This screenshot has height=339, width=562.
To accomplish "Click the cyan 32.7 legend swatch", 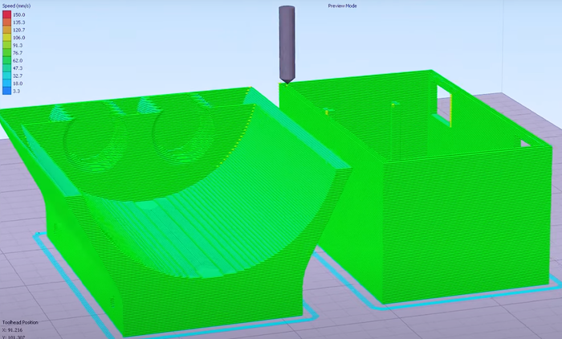I will 6,76.
